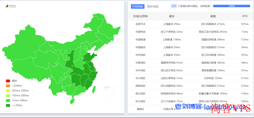
Task: Click the 108 monitoring points badge
Action: click(x=174, y=6)
